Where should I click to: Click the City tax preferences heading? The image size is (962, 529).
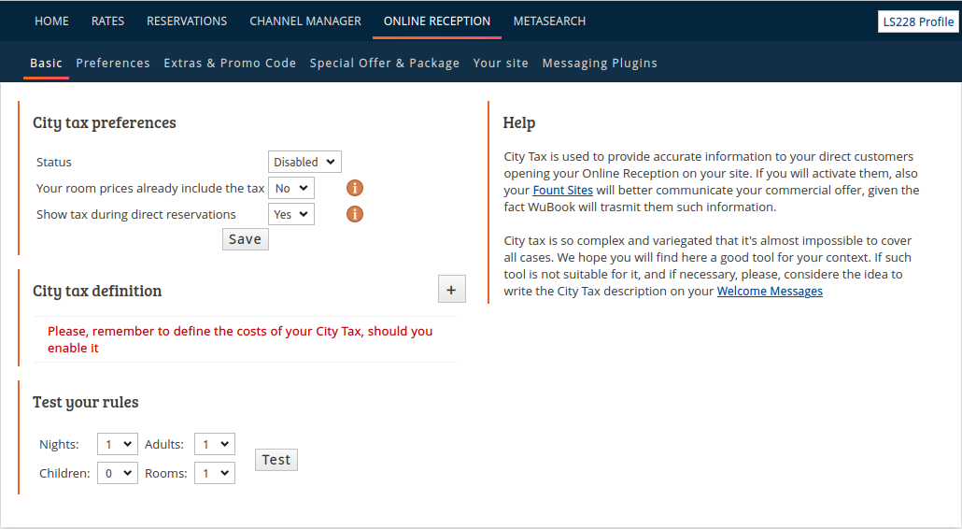point(105,122)
